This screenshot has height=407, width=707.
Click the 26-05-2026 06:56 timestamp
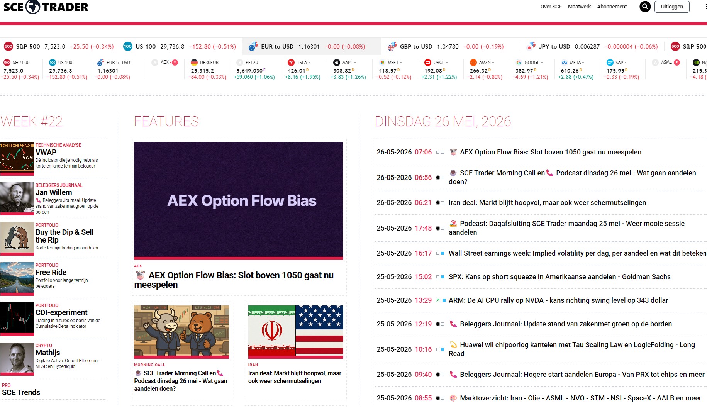pyautogui.click(x=404, y=178)
